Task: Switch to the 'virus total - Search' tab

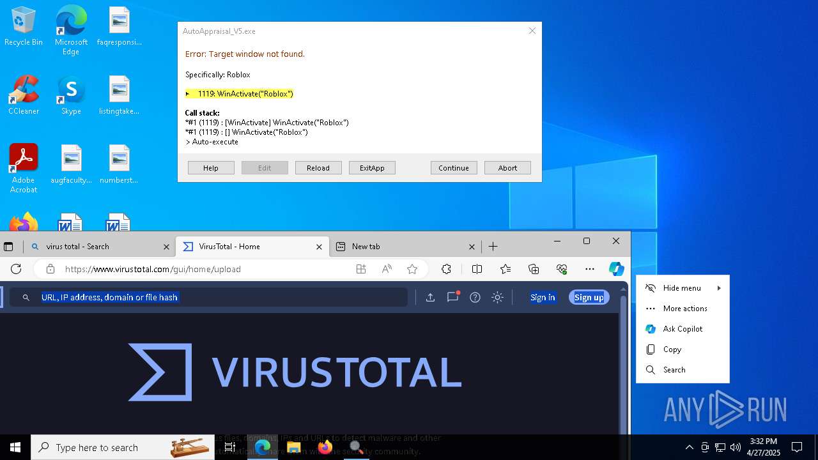Action: click(99, 247)
